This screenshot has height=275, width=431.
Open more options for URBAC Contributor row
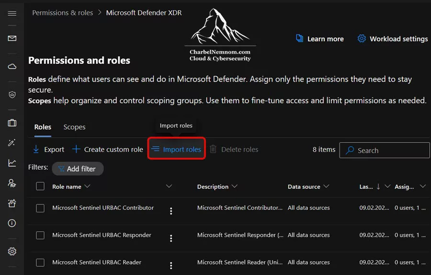click(171, 211)
